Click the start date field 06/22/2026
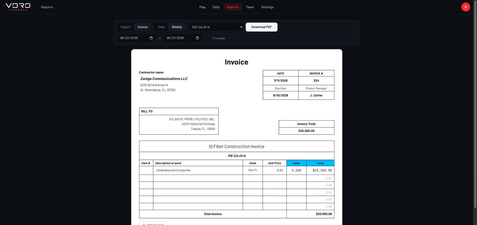The image size is (477, 225). 136,38
